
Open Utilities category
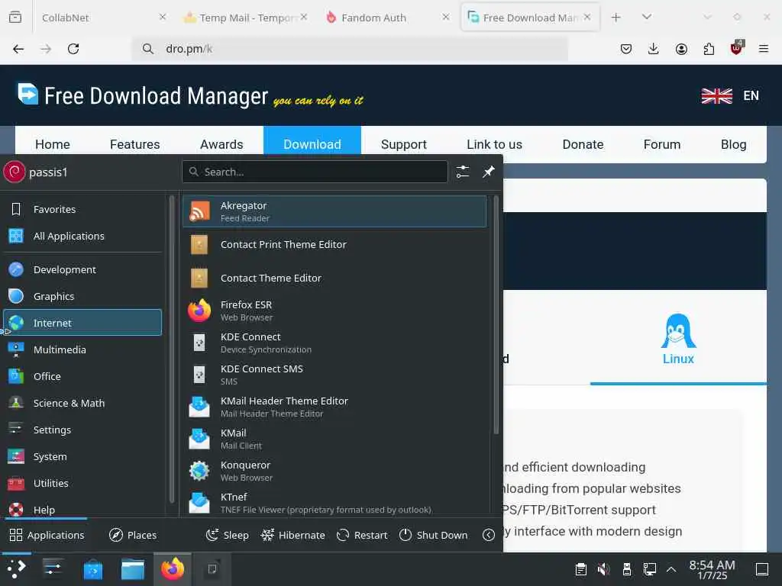point(82,483)
